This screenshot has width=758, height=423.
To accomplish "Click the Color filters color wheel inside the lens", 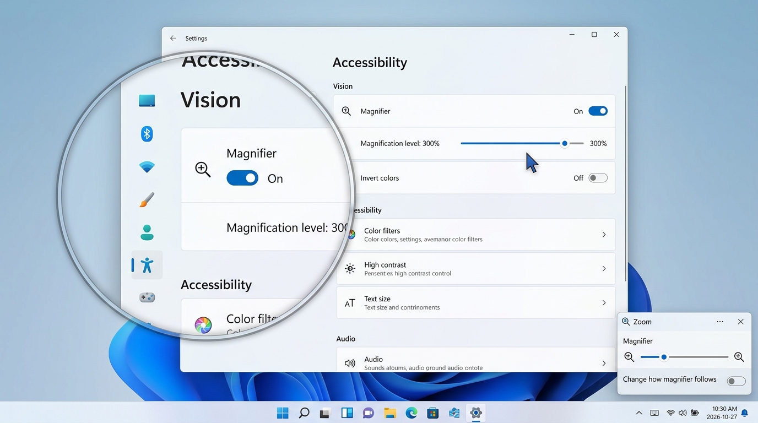I will 203,325.
